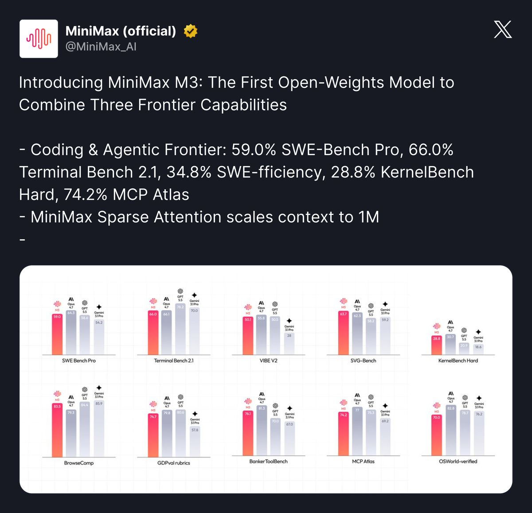
Task: Click the red 83.5 bar in BrowseComp
Action: coord(57,430)
